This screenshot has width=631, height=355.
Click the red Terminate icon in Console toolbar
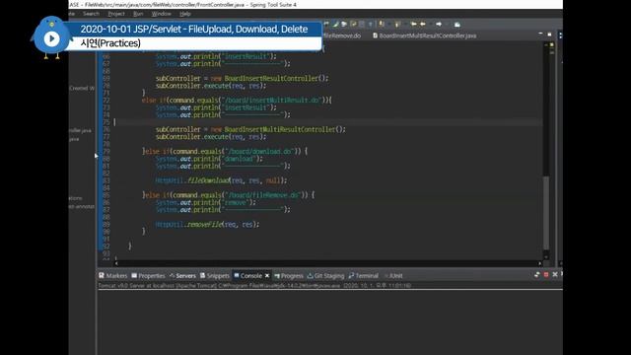(546, 274)
